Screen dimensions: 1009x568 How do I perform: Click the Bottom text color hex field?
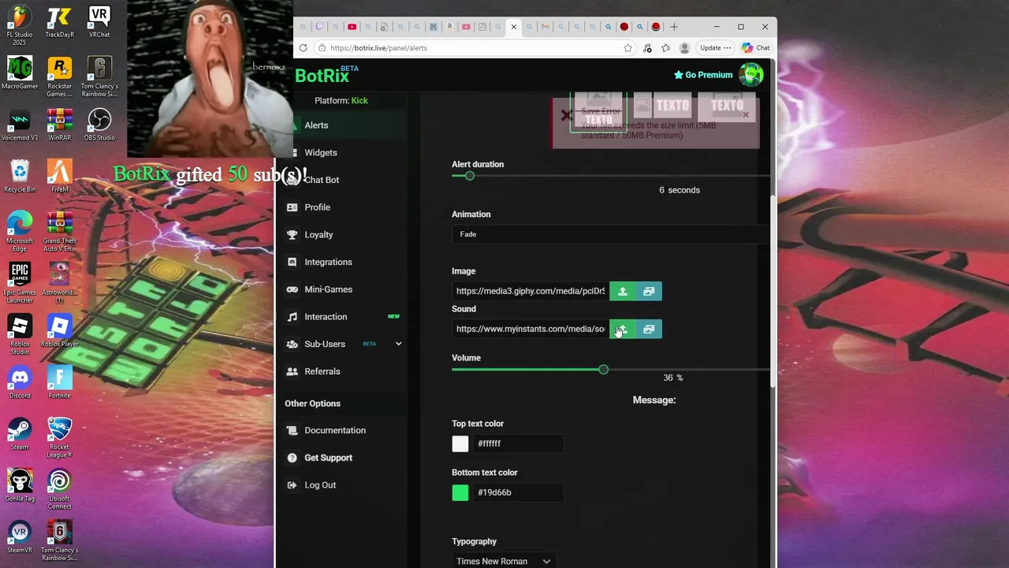[x=518, y=492]
